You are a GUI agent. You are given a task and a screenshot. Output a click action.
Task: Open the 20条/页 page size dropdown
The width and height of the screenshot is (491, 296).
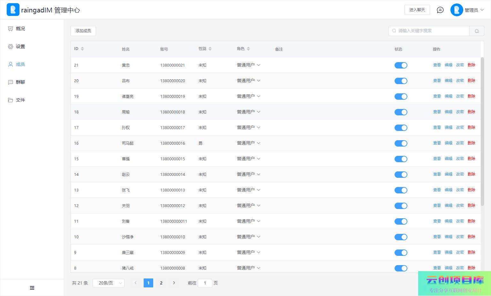point(109,283)
